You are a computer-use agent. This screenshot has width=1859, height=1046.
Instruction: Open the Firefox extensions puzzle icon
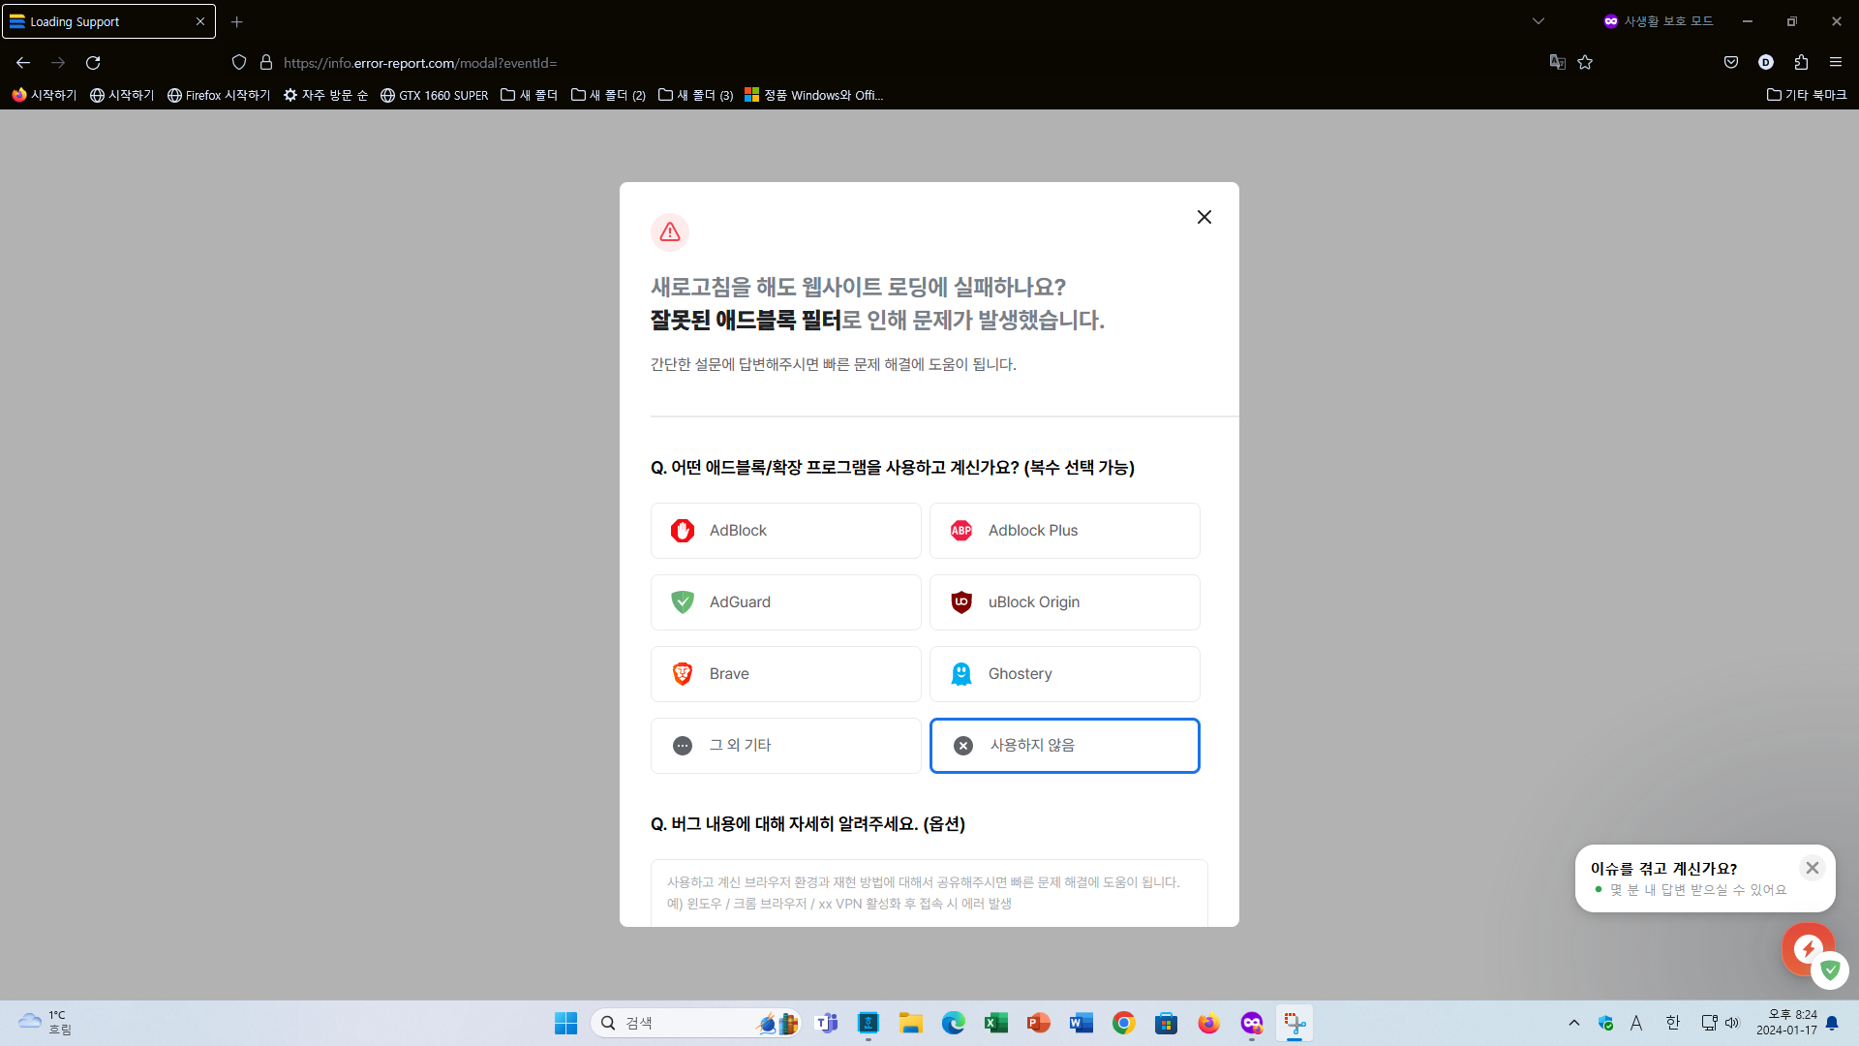pyautogui.click(x=1801, y=63)
